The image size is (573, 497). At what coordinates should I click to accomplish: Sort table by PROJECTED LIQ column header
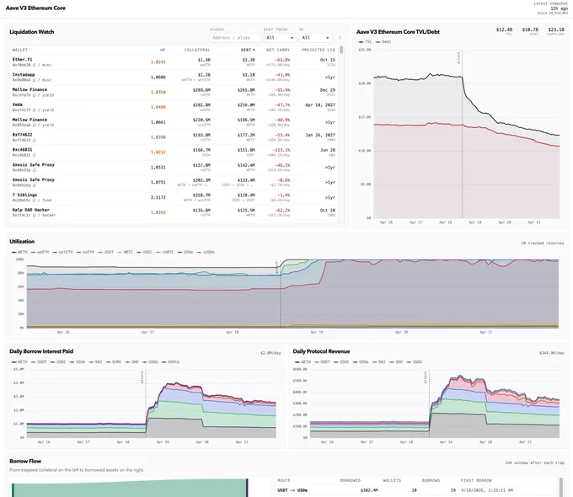point(318,50)
